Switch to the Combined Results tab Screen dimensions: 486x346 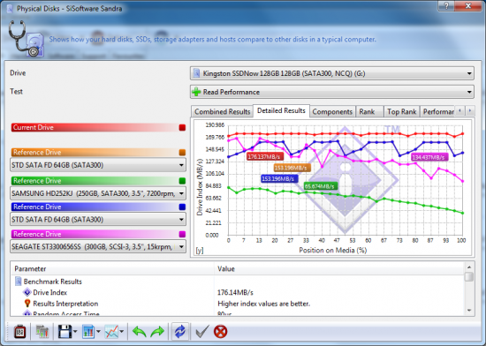222,112
